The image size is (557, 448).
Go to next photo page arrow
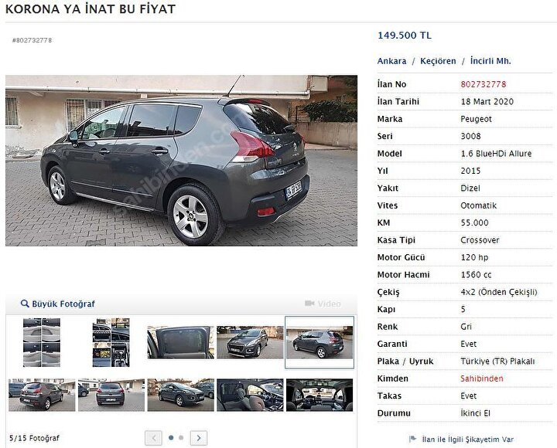[x=199, y=438]
